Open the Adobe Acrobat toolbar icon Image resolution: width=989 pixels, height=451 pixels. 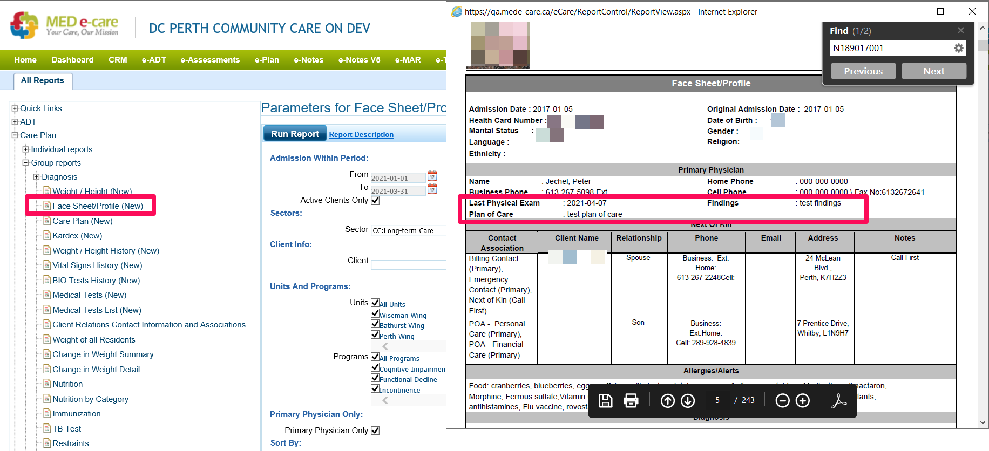click(x=838, y=400)
